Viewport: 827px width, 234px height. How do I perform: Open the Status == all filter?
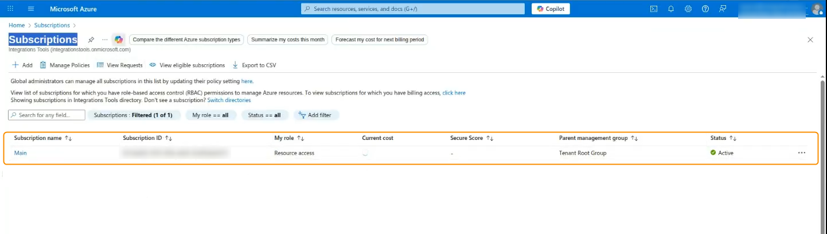pos(264,115)
